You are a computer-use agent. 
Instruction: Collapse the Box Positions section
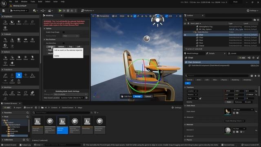tap(44, 40)
